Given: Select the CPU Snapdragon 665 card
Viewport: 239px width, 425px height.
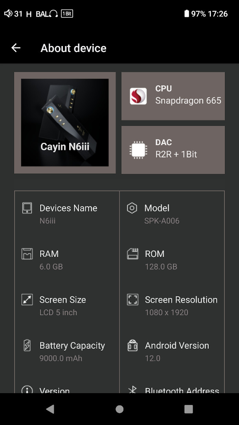Looking at the screenshot, I should click(173, 96).
